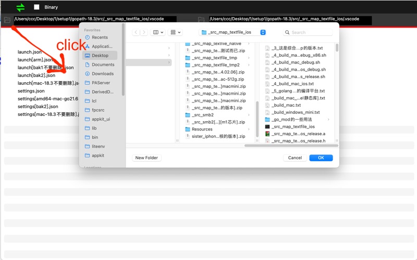Viewport: 417px width, 260px height.
Task: Expand the _src_map_textfile_ios path popup
Action: point(234,32)
